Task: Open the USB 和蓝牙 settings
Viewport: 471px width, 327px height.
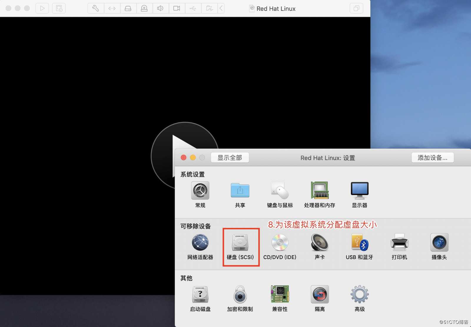Action: [359, 247]
